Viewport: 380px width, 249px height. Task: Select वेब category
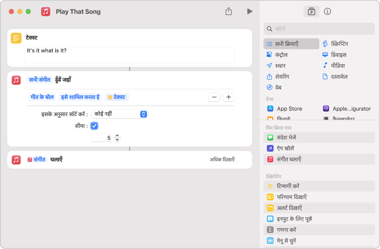tap(274, 87)
